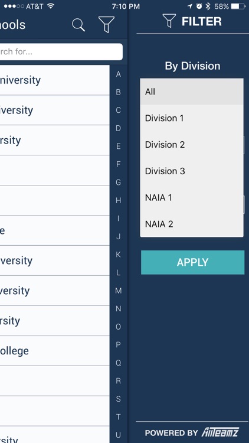Tap the alarm clock status icon
The image size is (249, 443).
199,6
